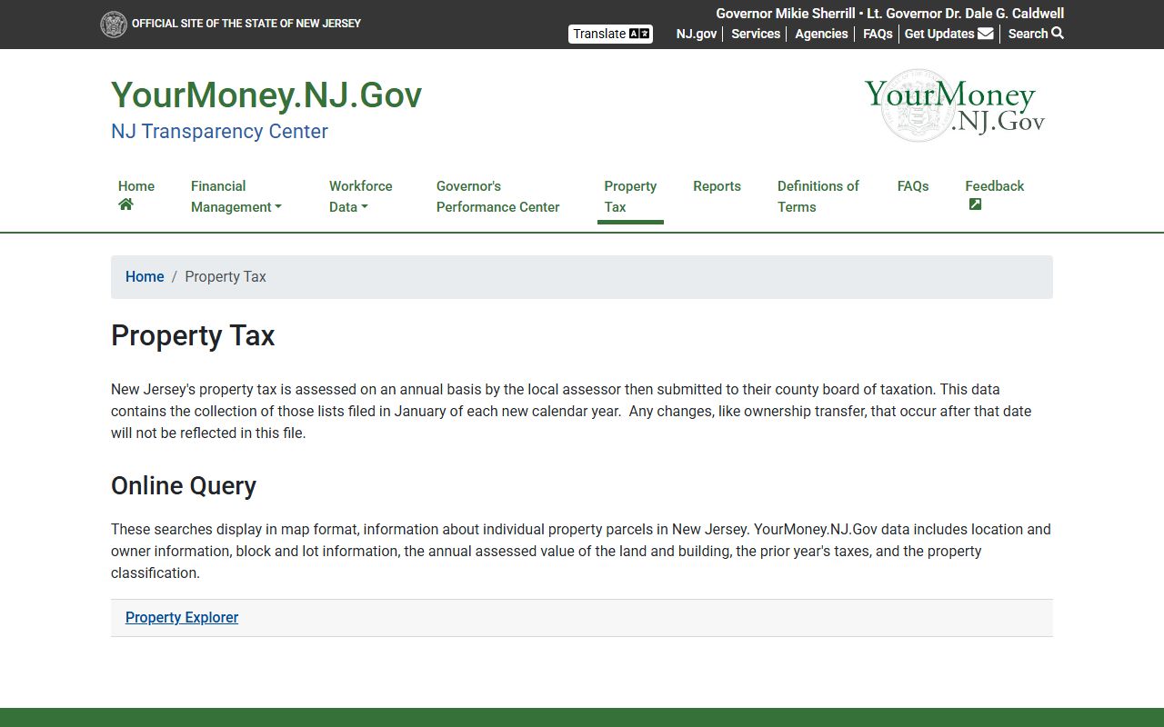
Task: Click the FAQs link in top bar
Action: [878, 34]
